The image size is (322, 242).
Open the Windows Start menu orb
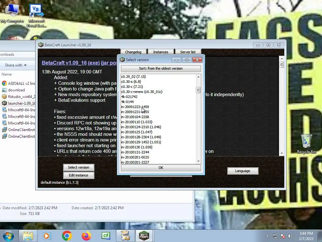pyautogui.click(x=8, y=236)
